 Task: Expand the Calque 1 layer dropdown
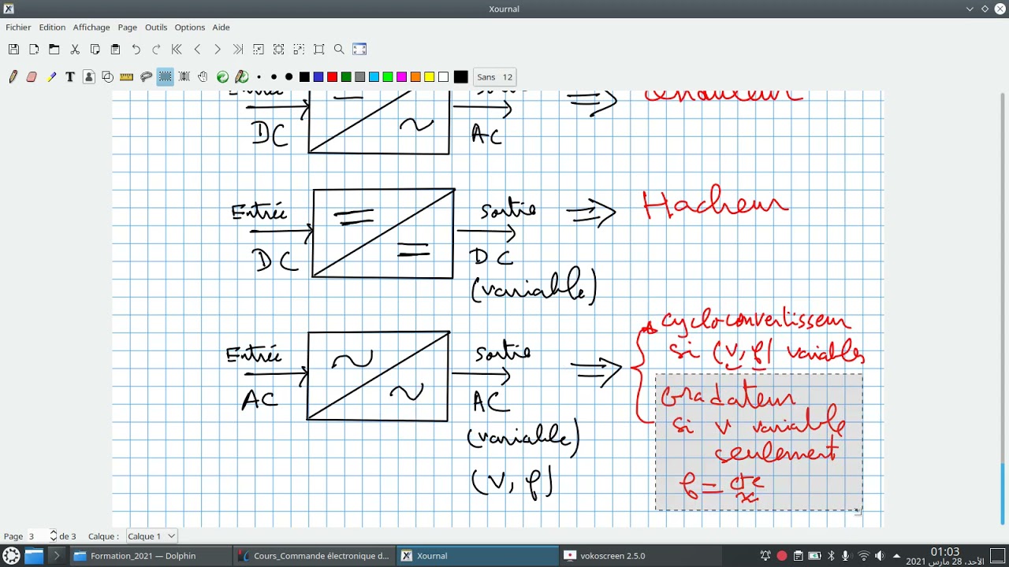click(151, 536)
